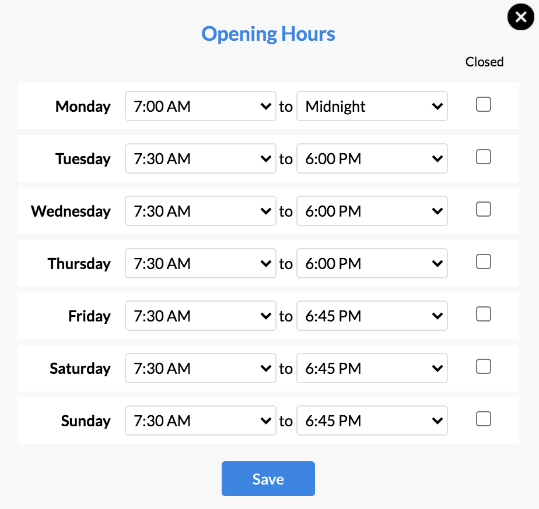This screenshot has height=509, width=539.
Task: Expand Friday's 6:45 PM closing time
Action: [372, 316]
